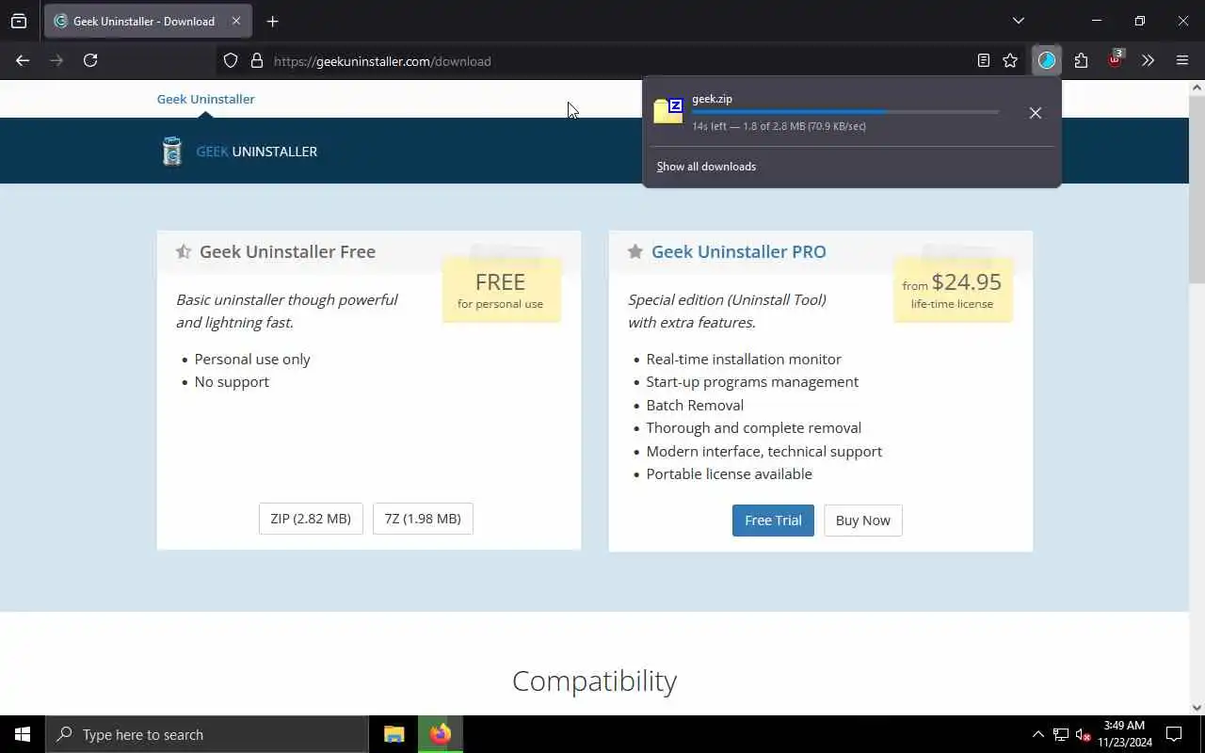
Task: Select the 'Personal use only' text
Action: [252, 359]
